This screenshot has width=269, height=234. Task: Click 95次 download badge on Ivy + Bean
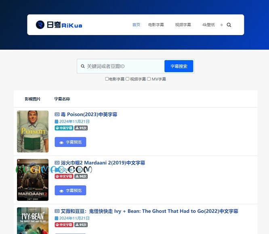click(x=81, y=225)
